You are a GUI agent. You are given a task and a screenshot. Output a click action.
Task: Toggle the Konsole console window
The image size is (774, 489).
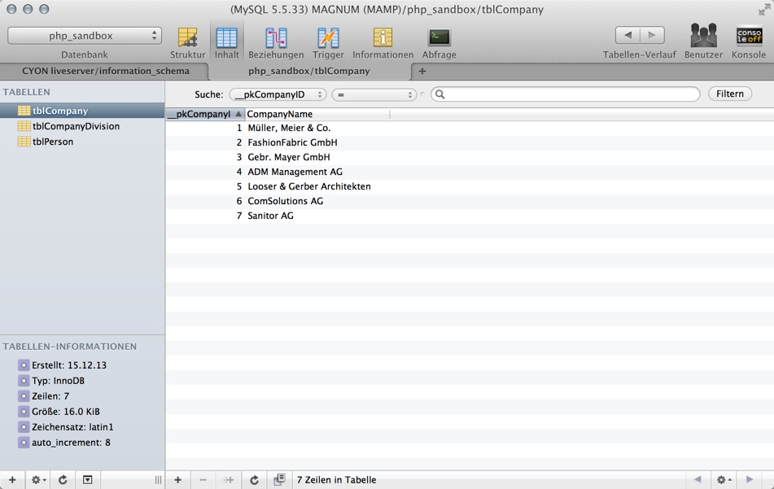[x=748, y=42]
